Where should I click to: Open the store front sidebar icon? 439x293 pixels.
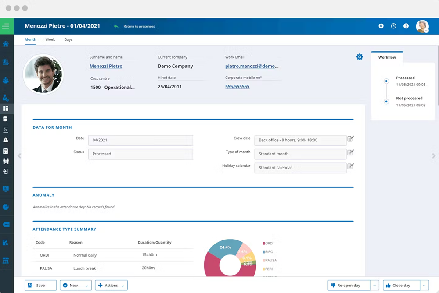tap(6, 261)
